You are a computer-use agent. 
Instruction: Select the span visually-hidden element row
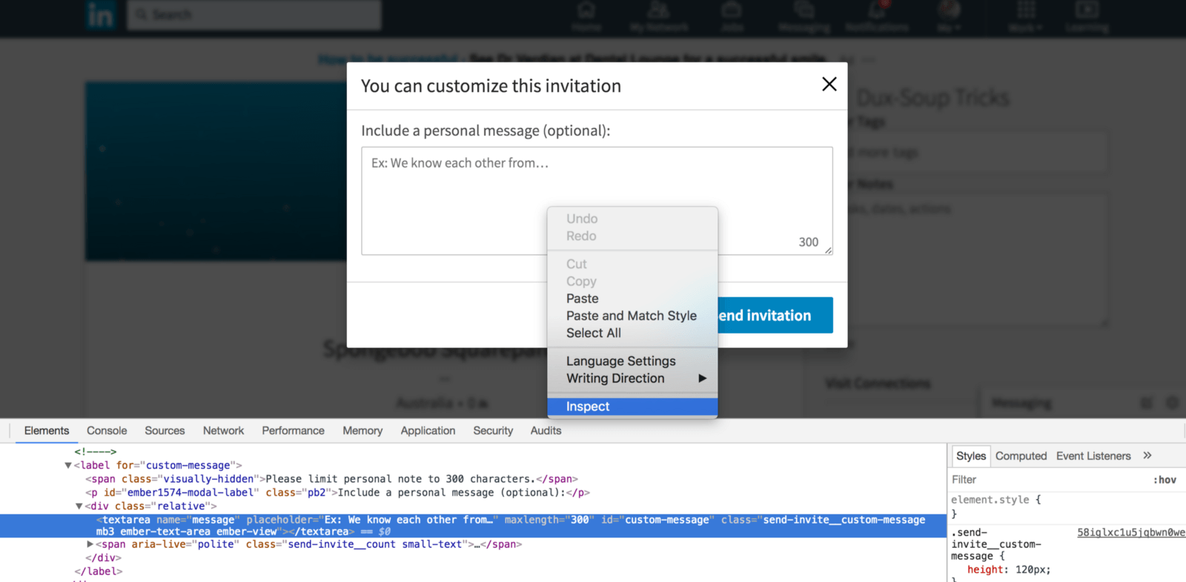[x=331, y=479]
